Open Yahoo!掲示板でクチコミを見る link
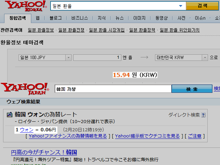This screenshot has width=220, height=165. [x=147, y=136]
